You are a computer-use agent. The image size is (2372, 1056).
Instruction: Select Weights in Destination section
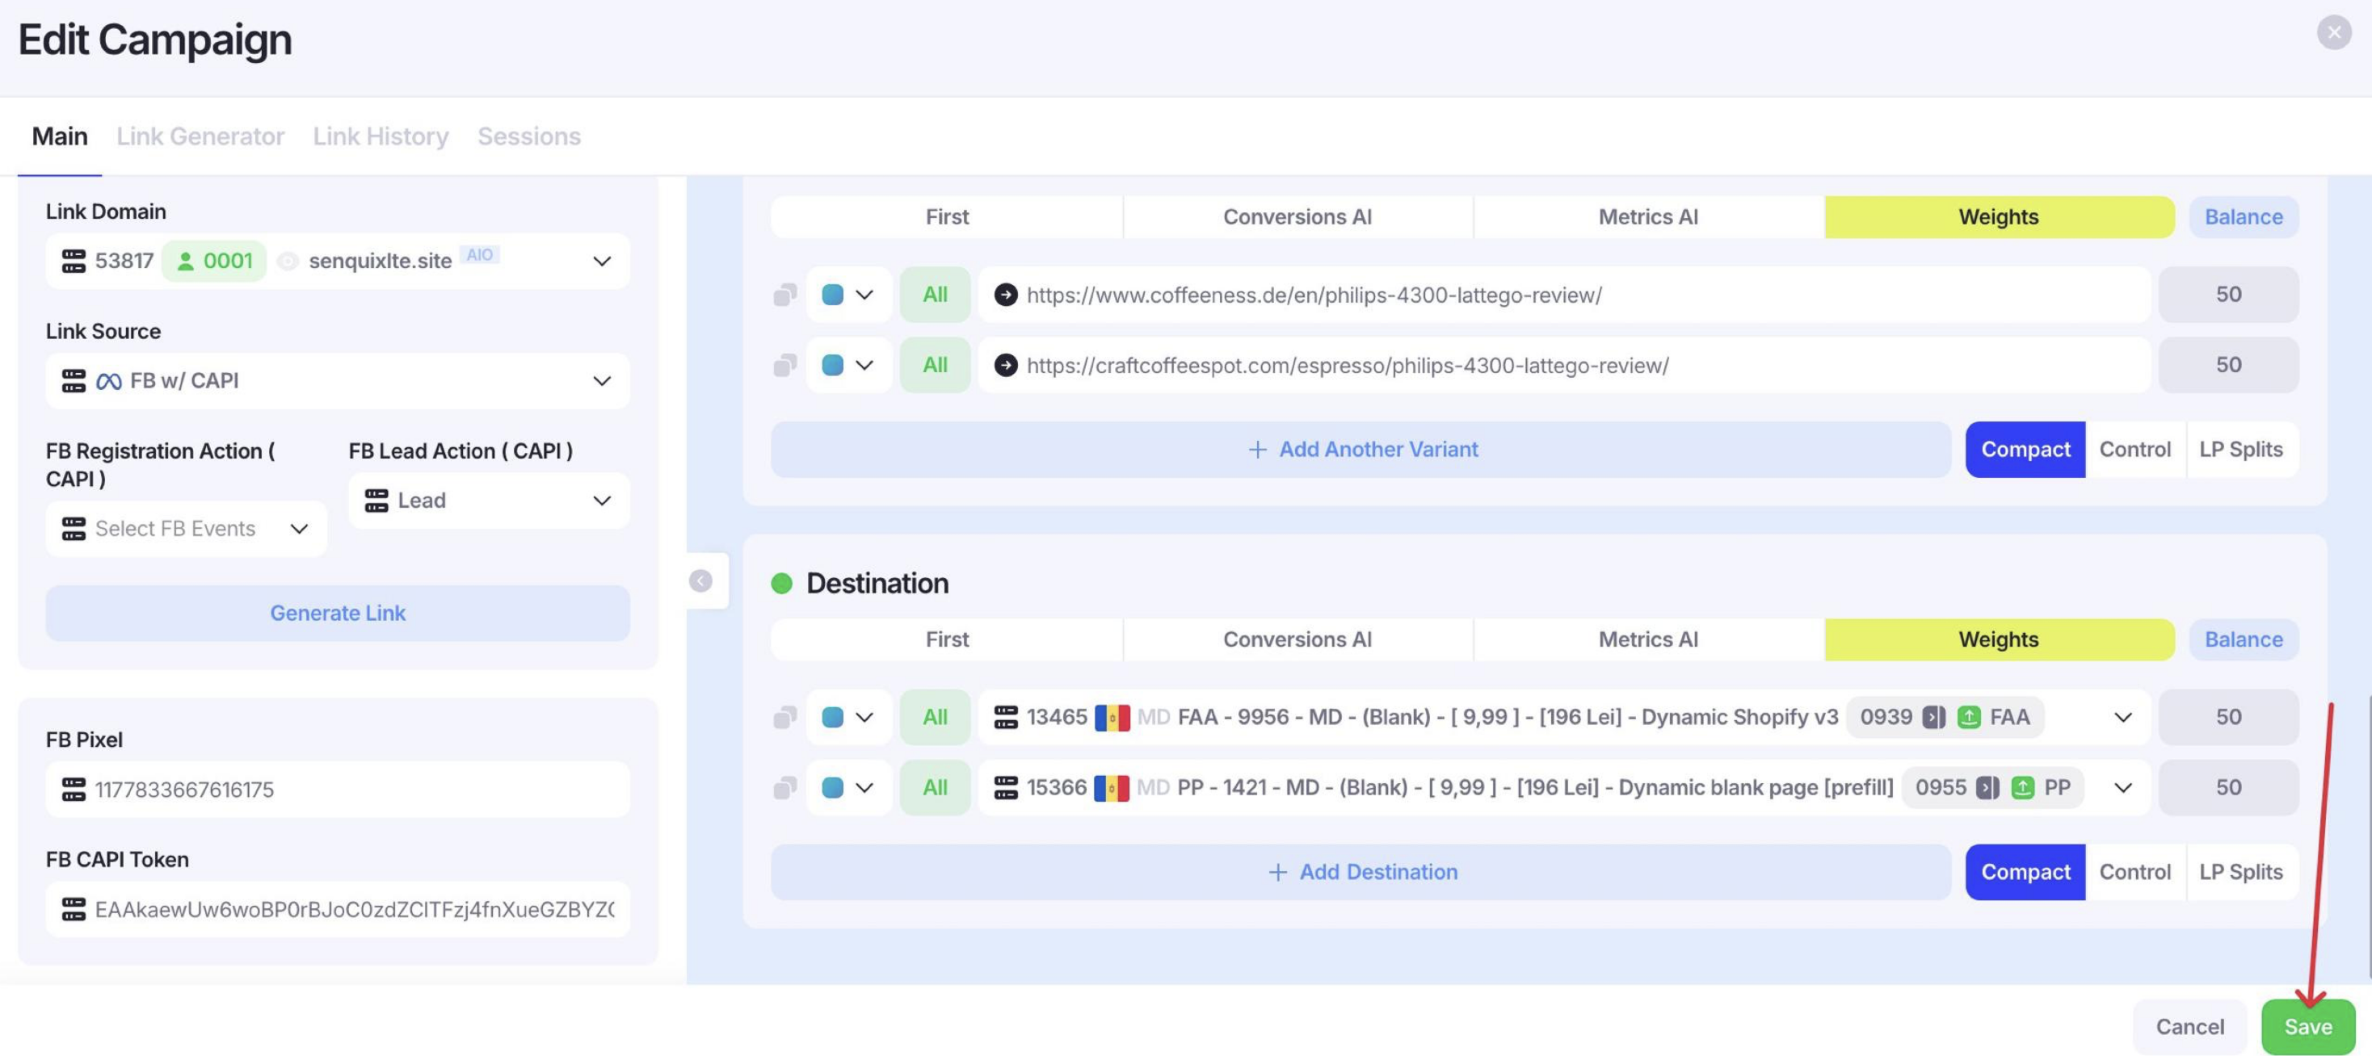click(1999, 640)
